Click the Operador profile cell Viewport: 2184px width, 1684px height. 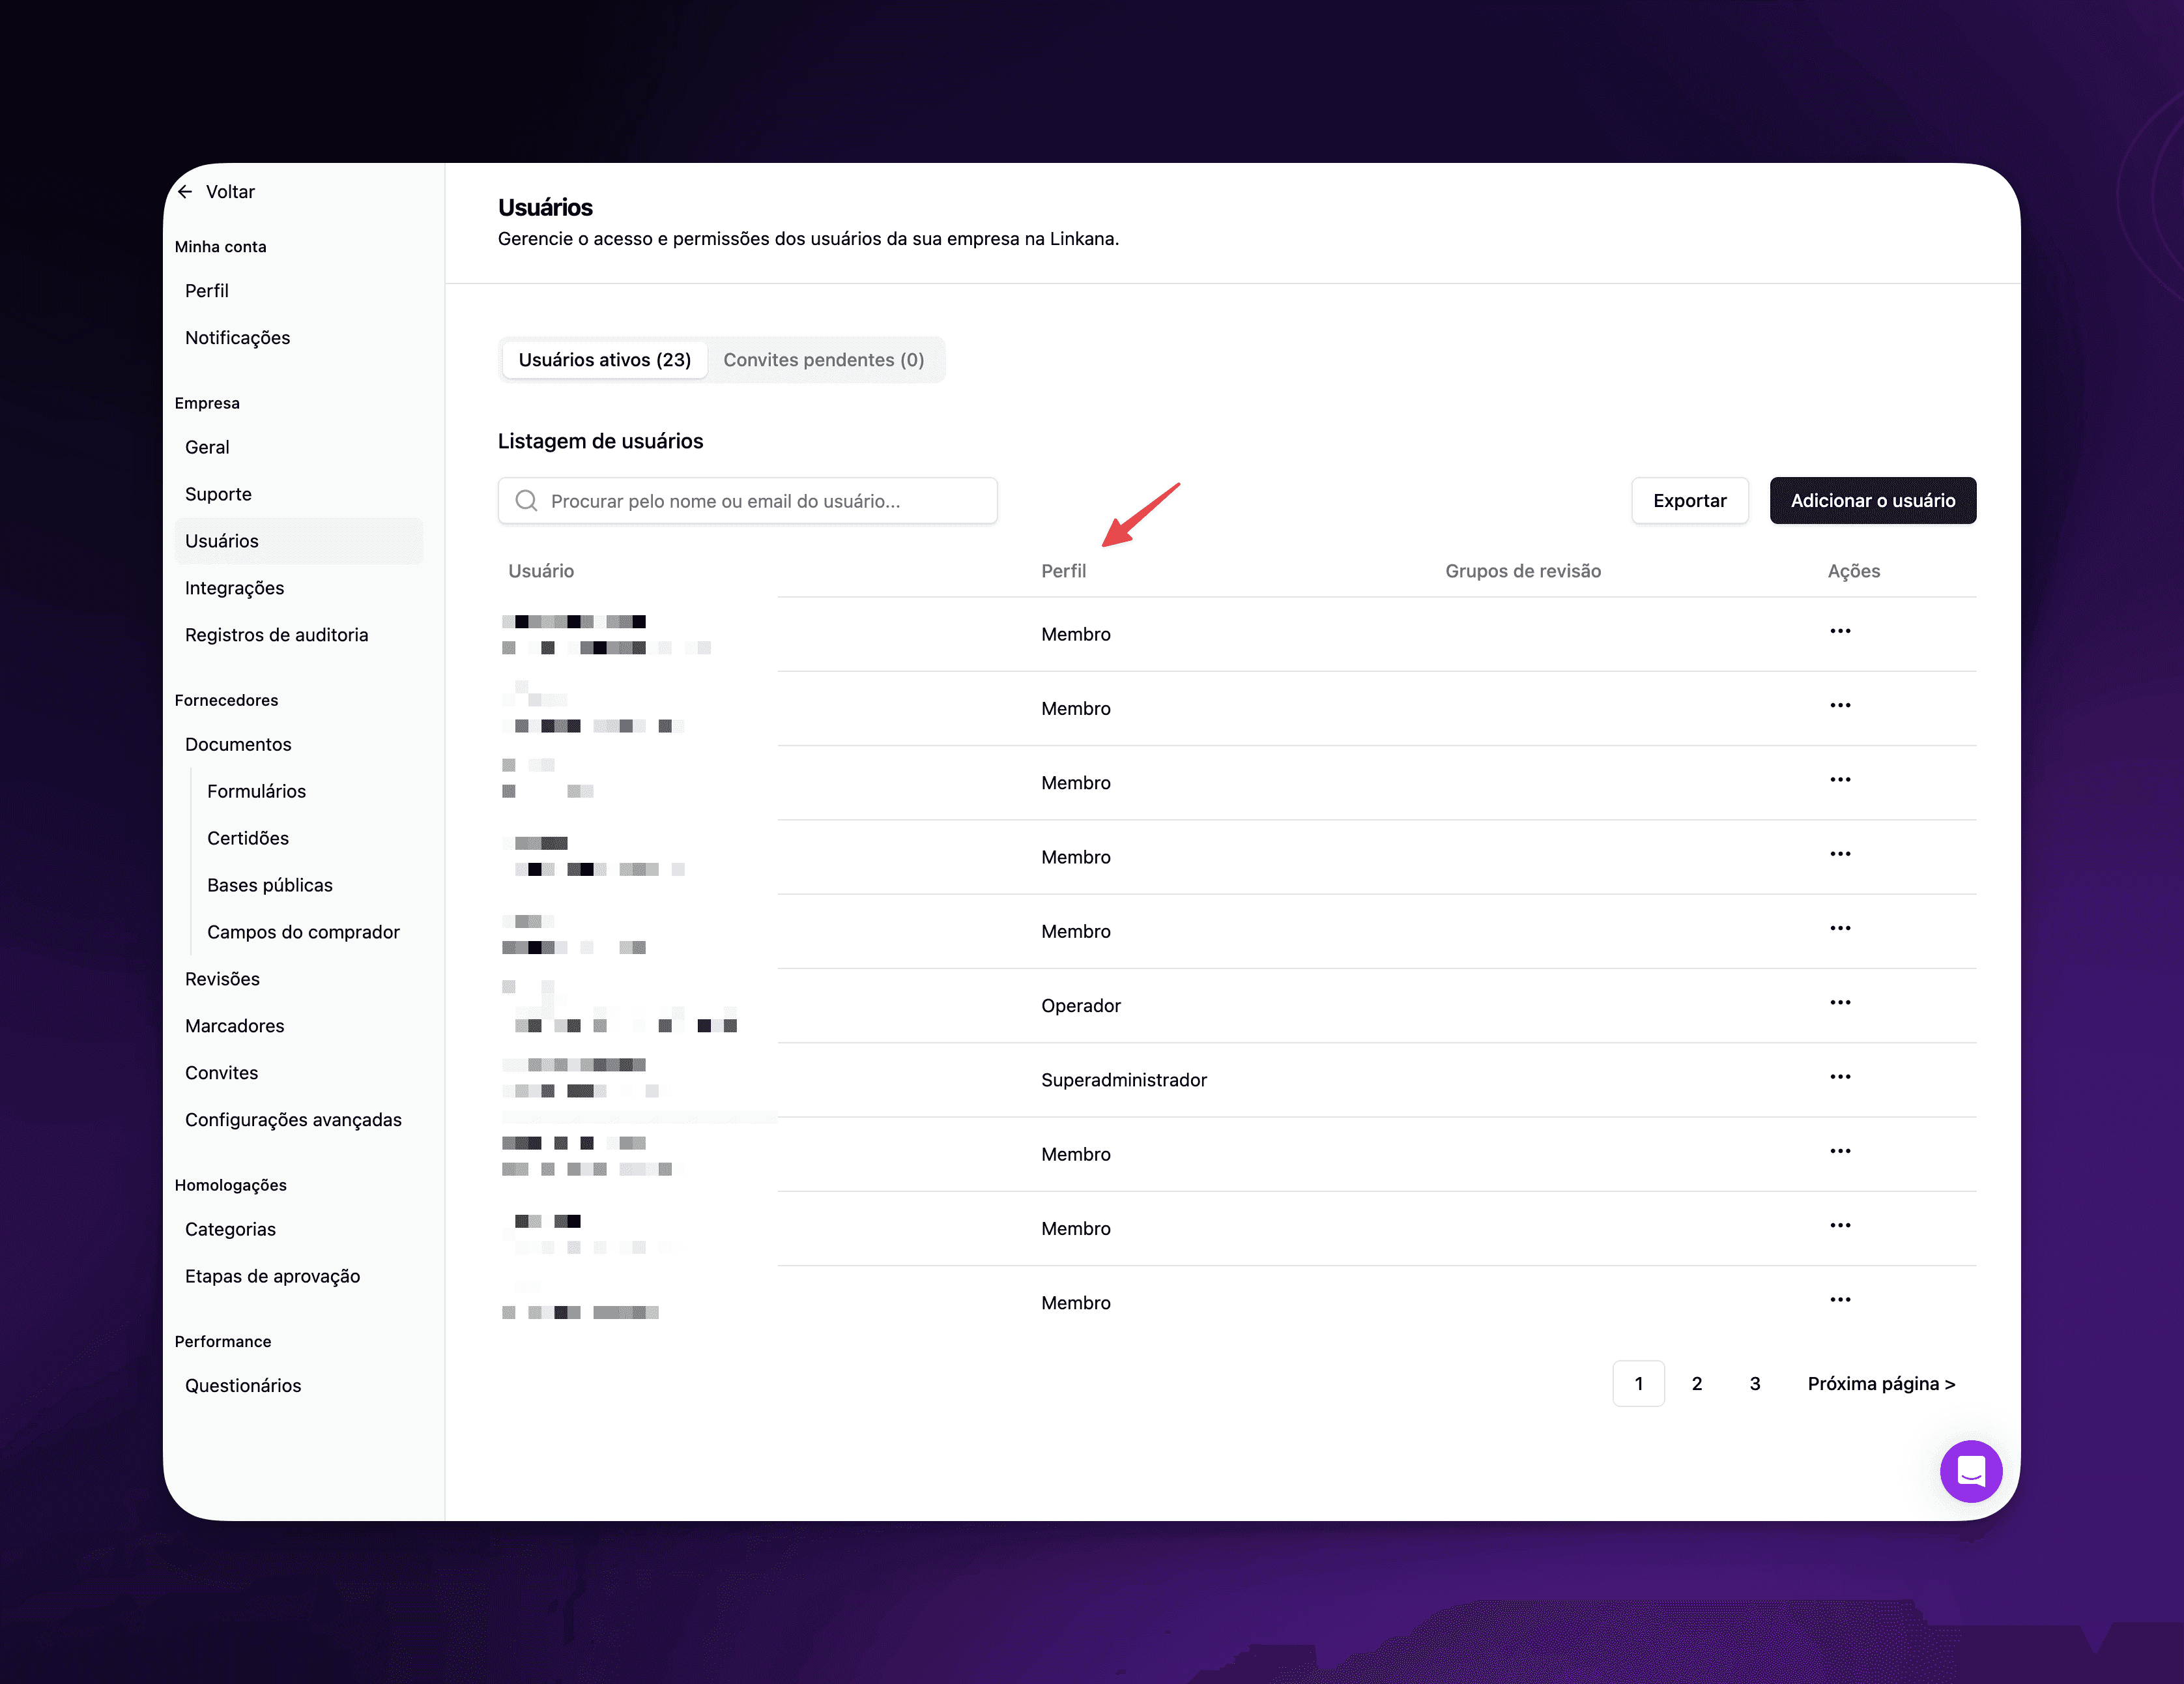pos(1081,1006)
